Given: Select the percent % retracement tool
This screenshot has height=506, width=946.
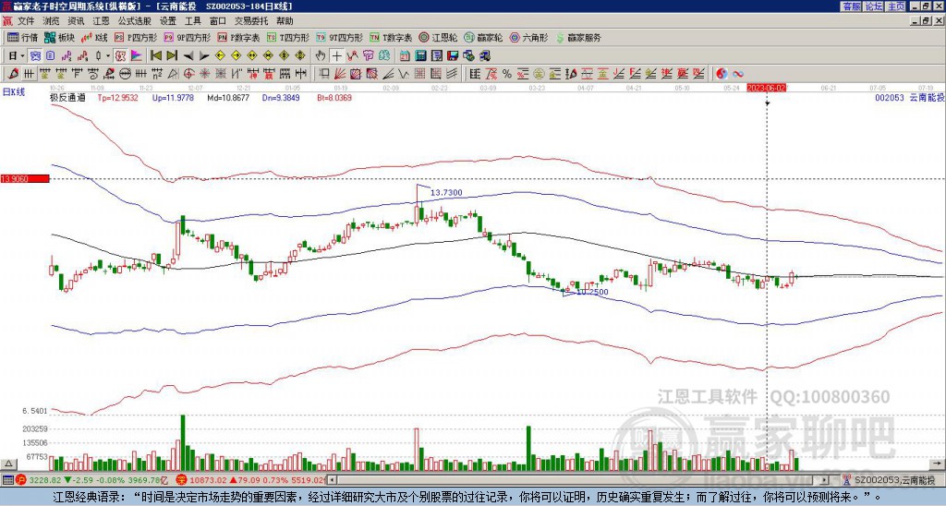Looking at the screenshot, I should [507, 74].
